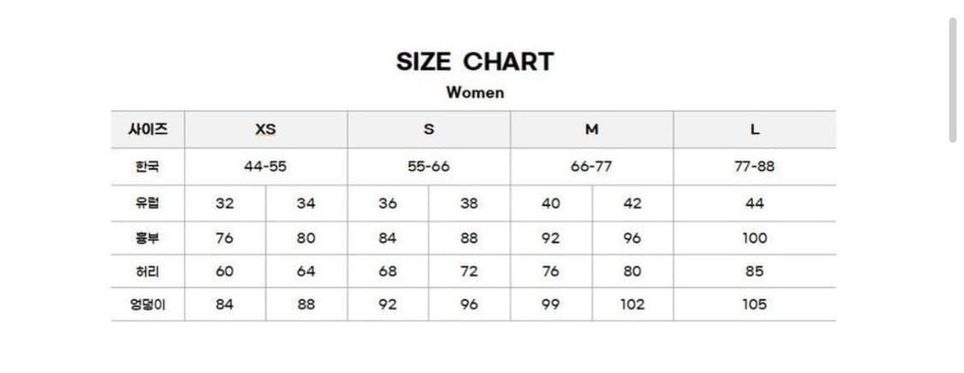Select the 한국 row label

tap(147, 166)
